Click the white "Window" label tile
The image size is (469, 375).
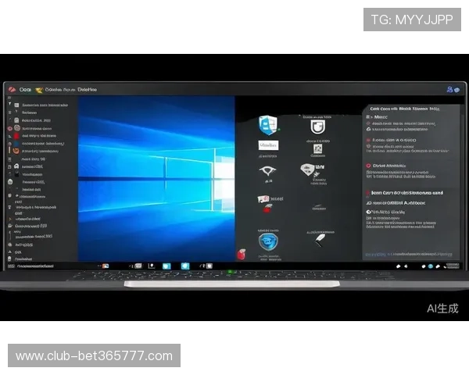(268, 146)
